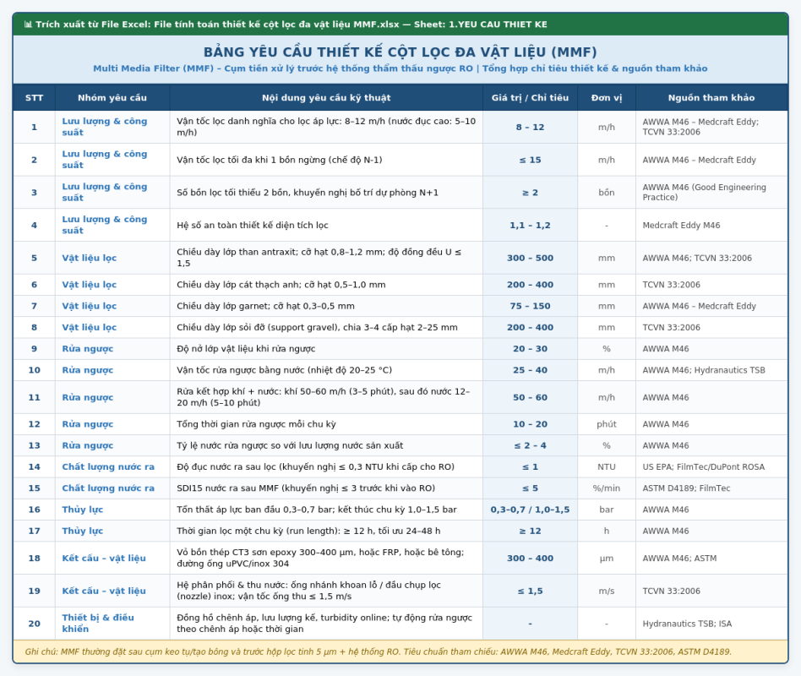
Task: Select the '≤ 15' value for N-1 mode
Action: (531, 160)
